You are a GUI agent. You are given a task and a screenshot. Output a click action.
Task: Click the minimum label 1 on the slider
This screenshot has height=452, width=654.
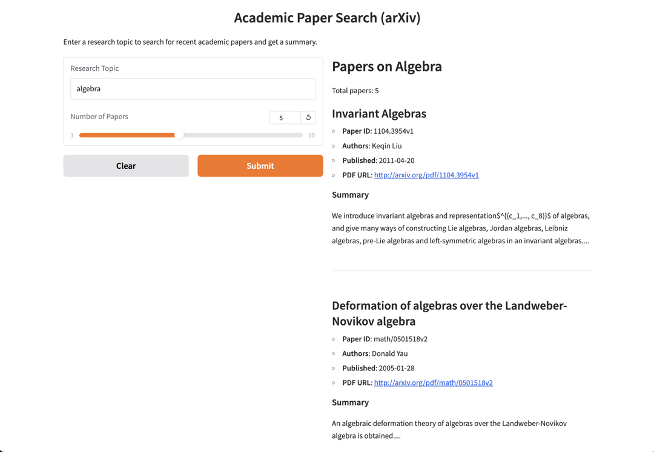tap(72, 135)
